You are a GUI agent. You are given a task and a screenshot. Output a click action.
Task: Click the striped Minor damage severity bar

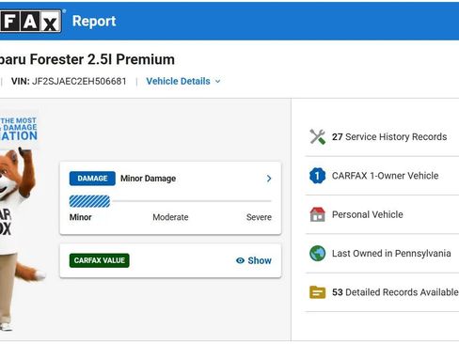click(x=89, y=201)
